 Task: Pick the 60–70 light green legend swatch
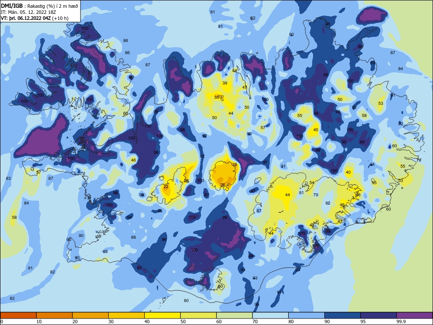[x=234, y=315]
